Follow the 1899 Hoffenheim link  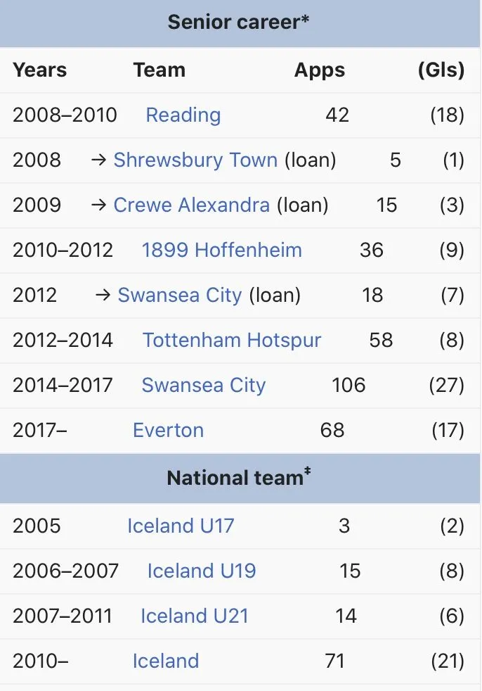pyautogui.click(x=221, y=251)
